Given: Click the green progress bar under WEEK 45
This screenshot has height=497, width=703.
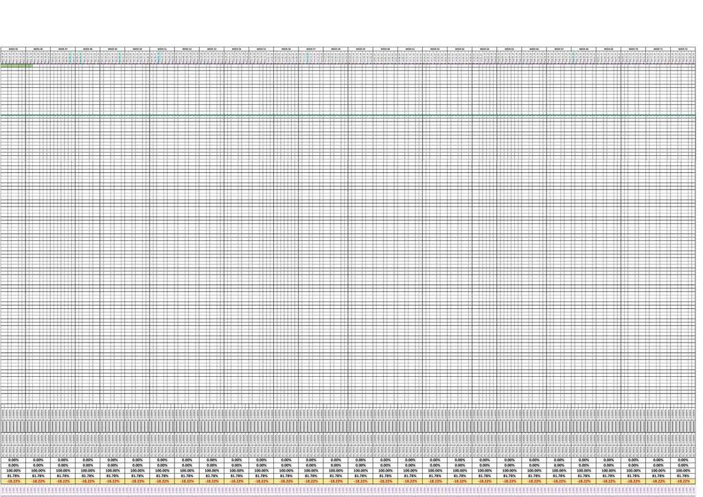Looking at the screenshot, I should click(x=16, y=66).
